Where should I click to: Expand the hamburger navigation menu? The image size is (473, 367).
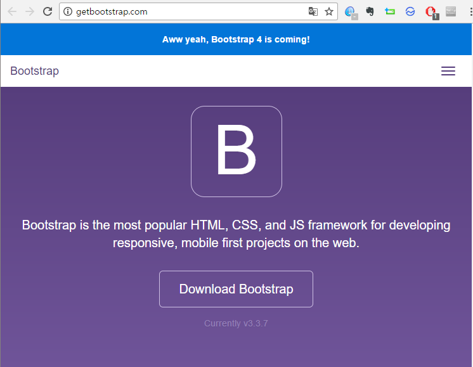coord(448,71)
